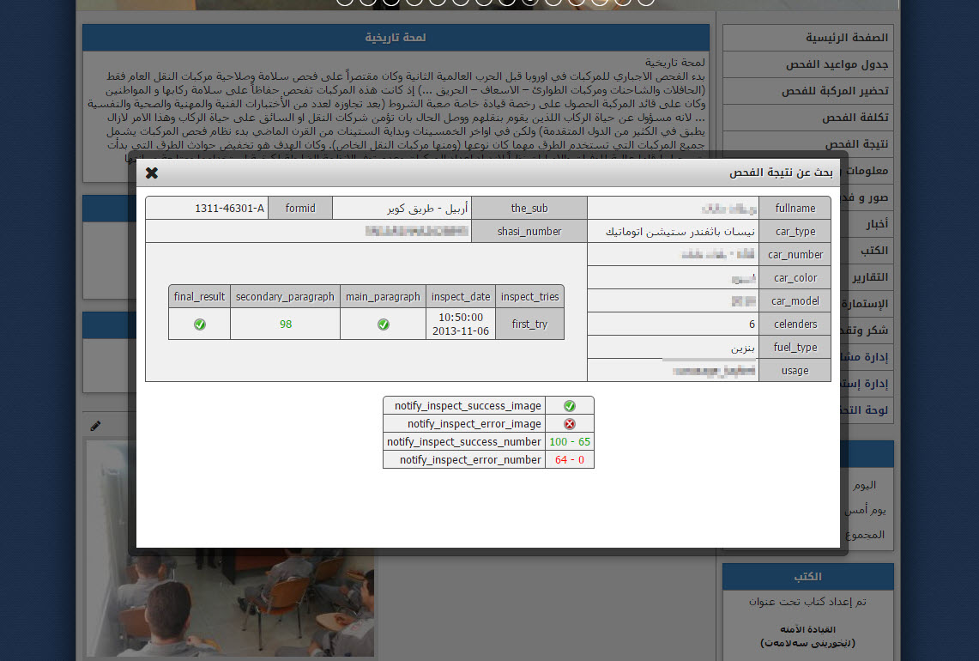979x661 pixels.
Task: Click the celenders label cell
Action: (795, 324)
